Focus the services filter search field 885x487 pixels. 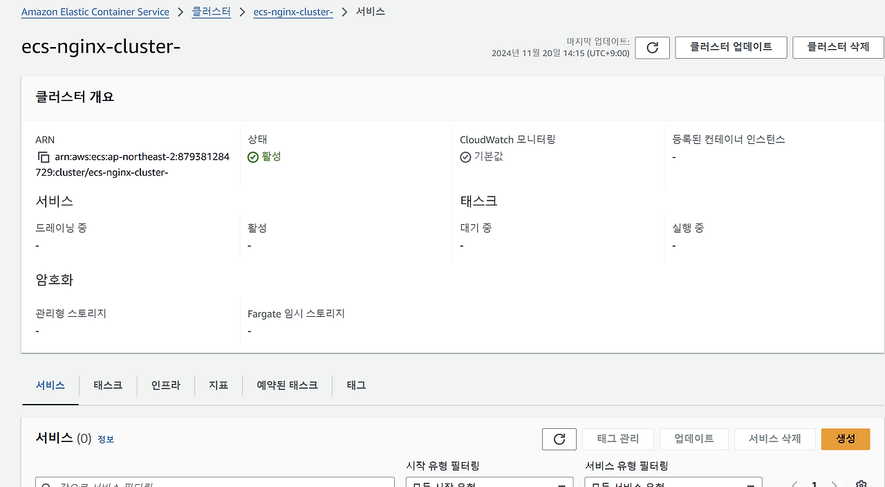[215, 483]
